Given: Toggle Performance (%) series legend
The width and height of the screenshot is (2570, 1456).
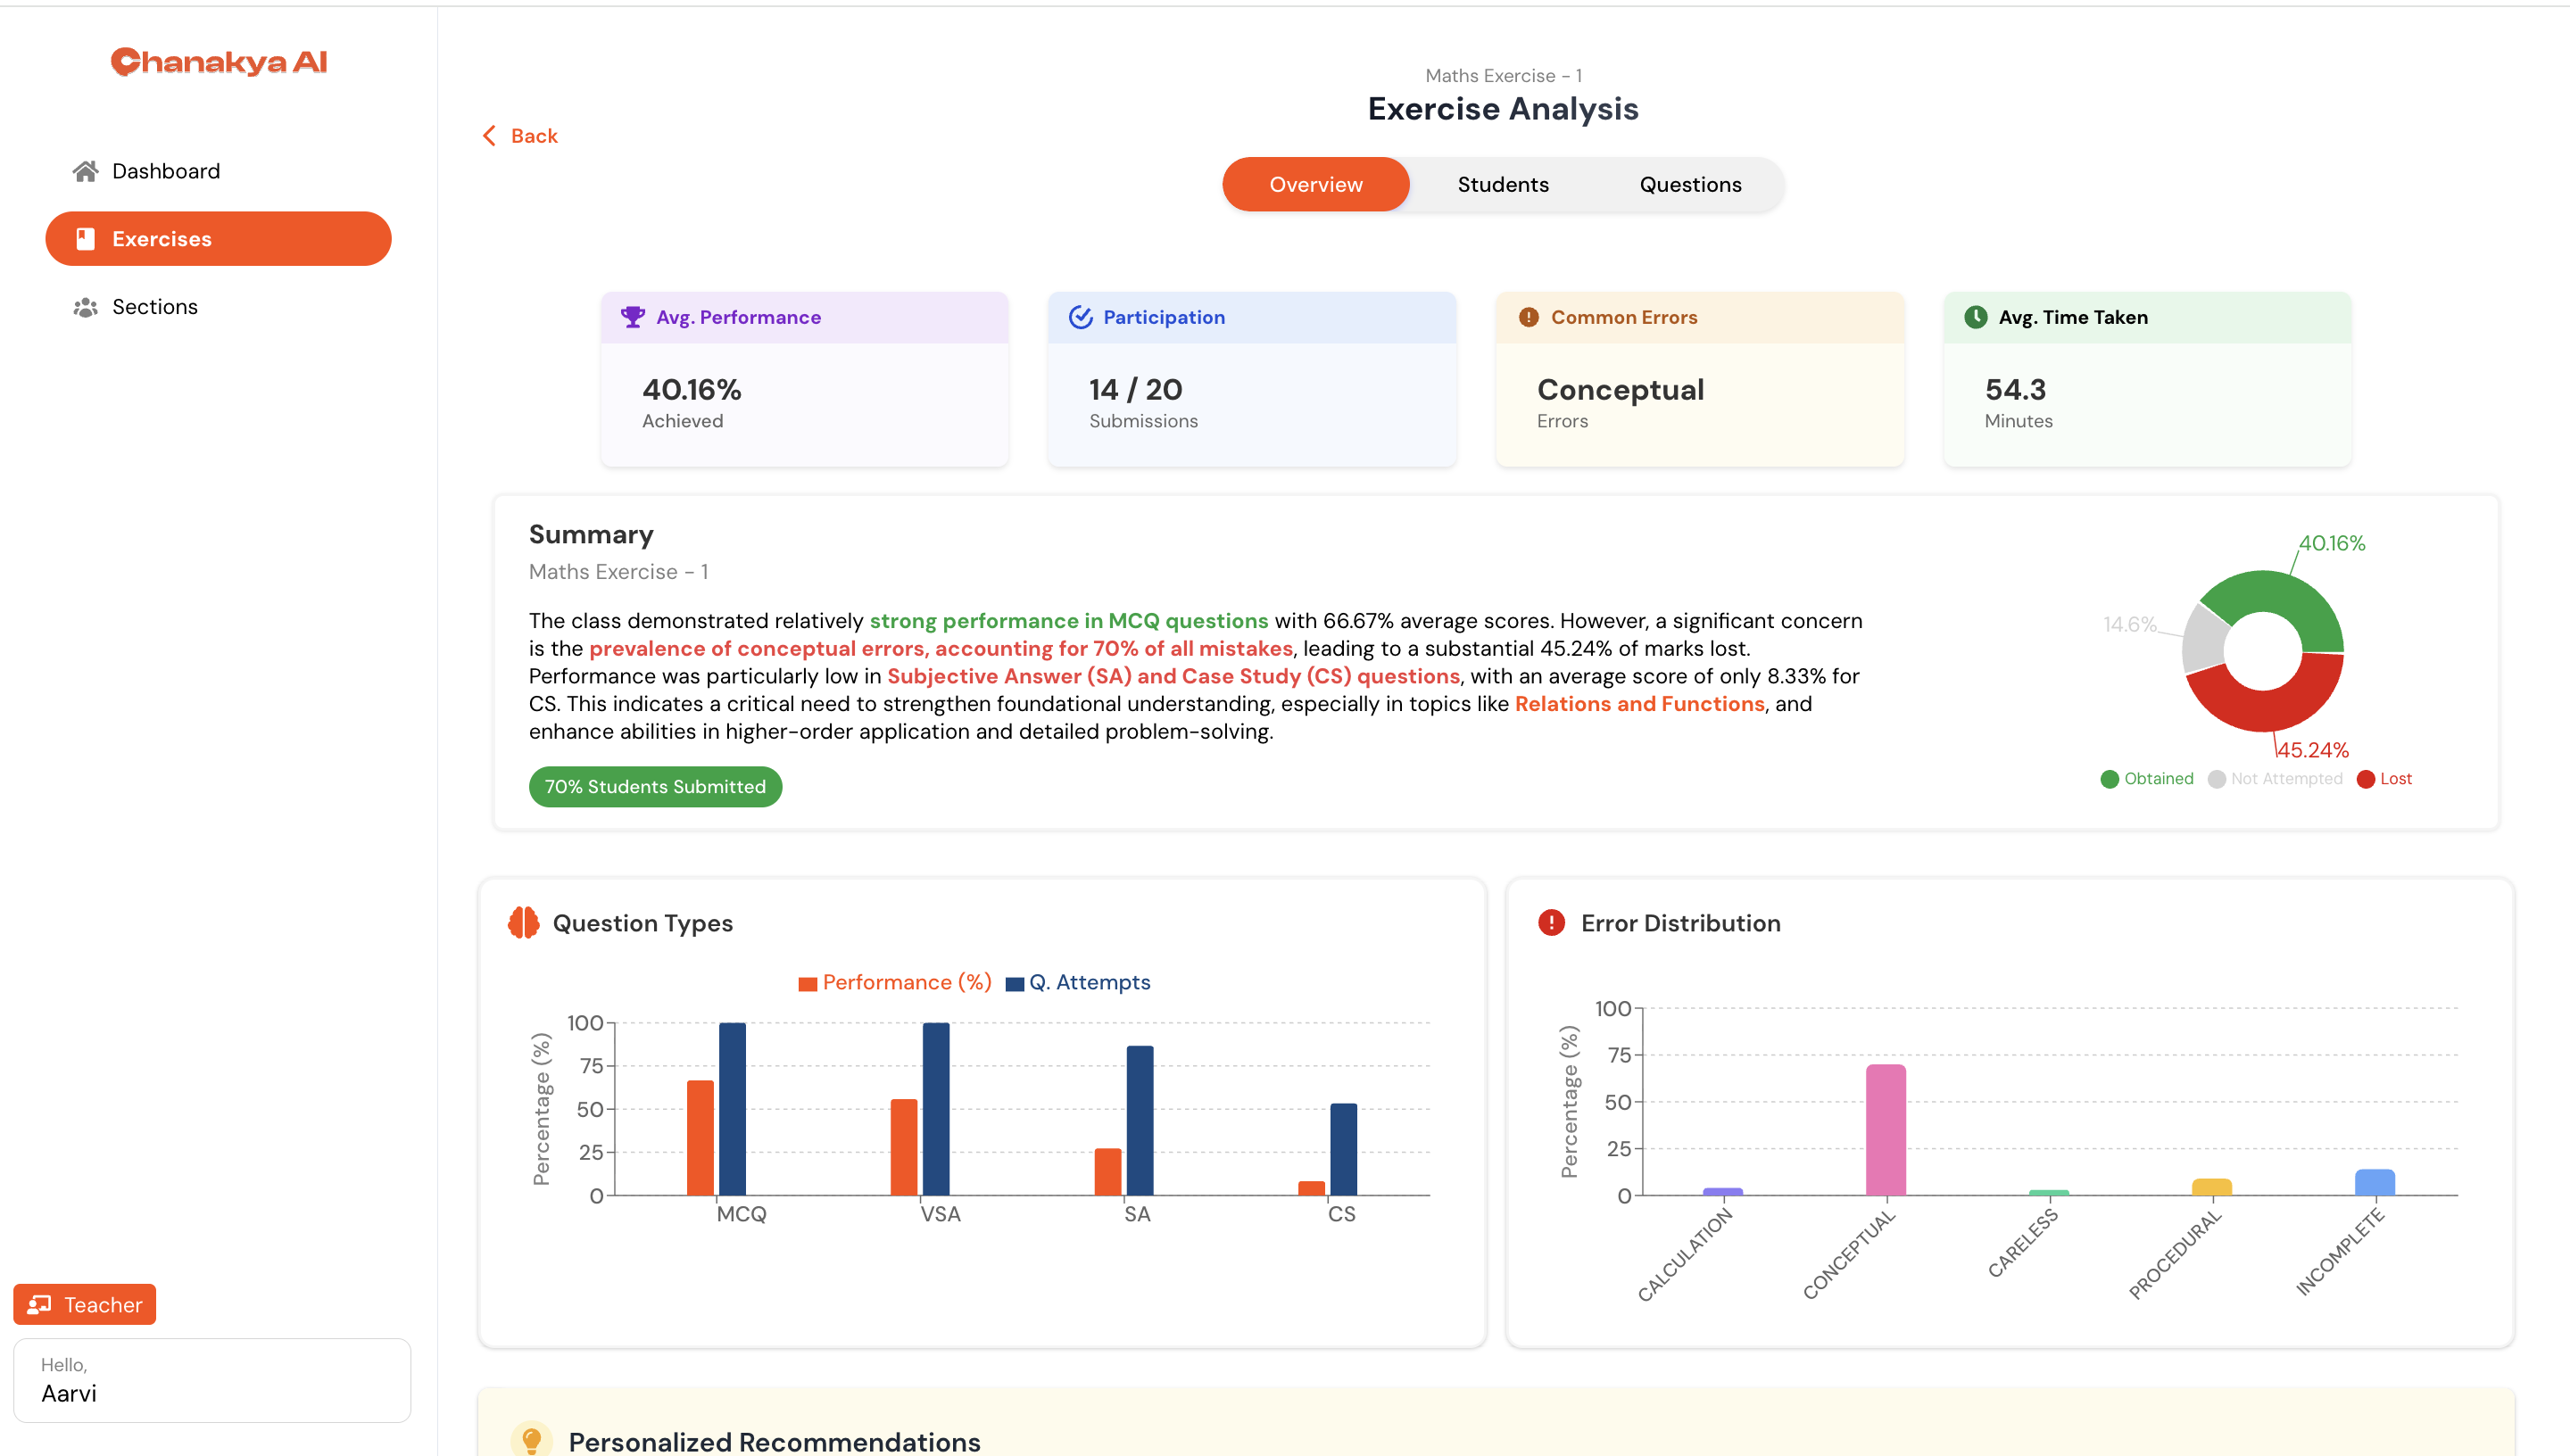Looking at the screenshot, I should click(x=894, y=982).
